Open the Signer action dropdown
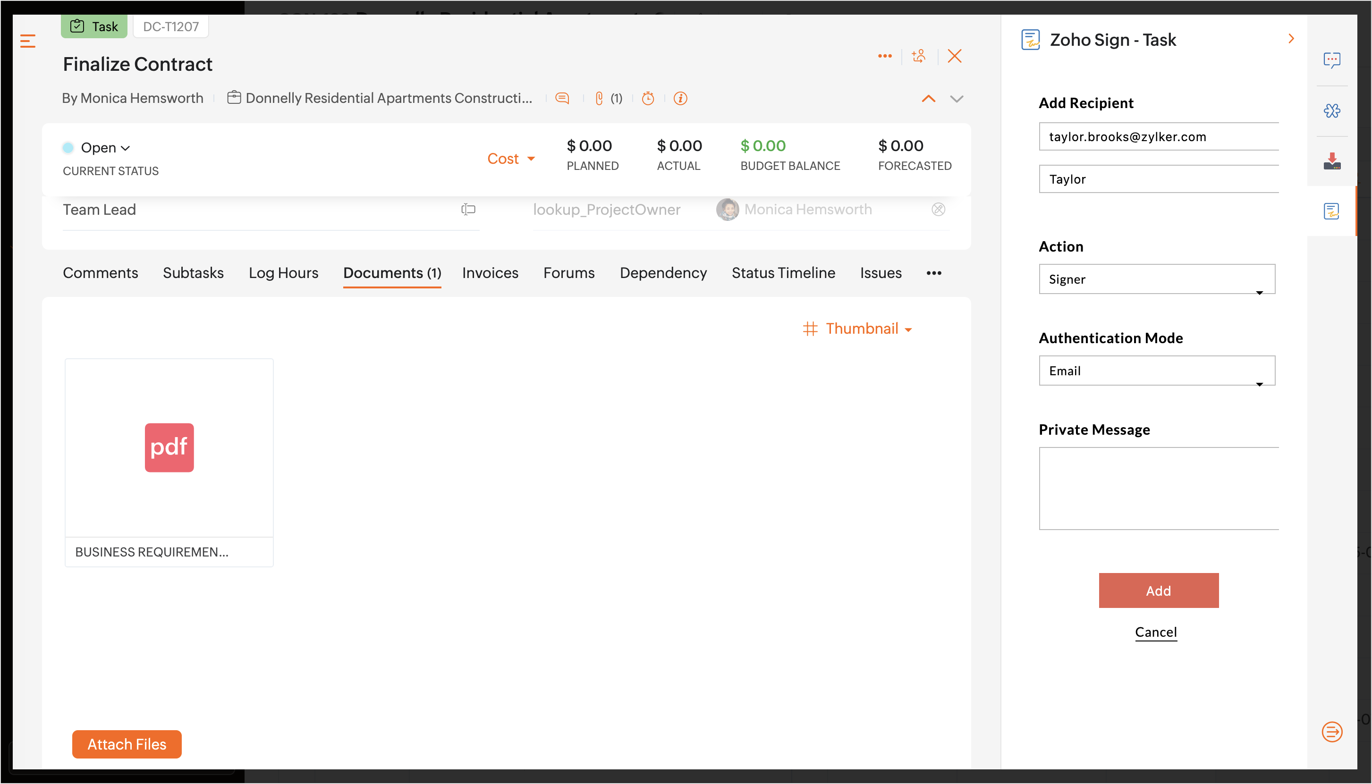 point(1157,279)
